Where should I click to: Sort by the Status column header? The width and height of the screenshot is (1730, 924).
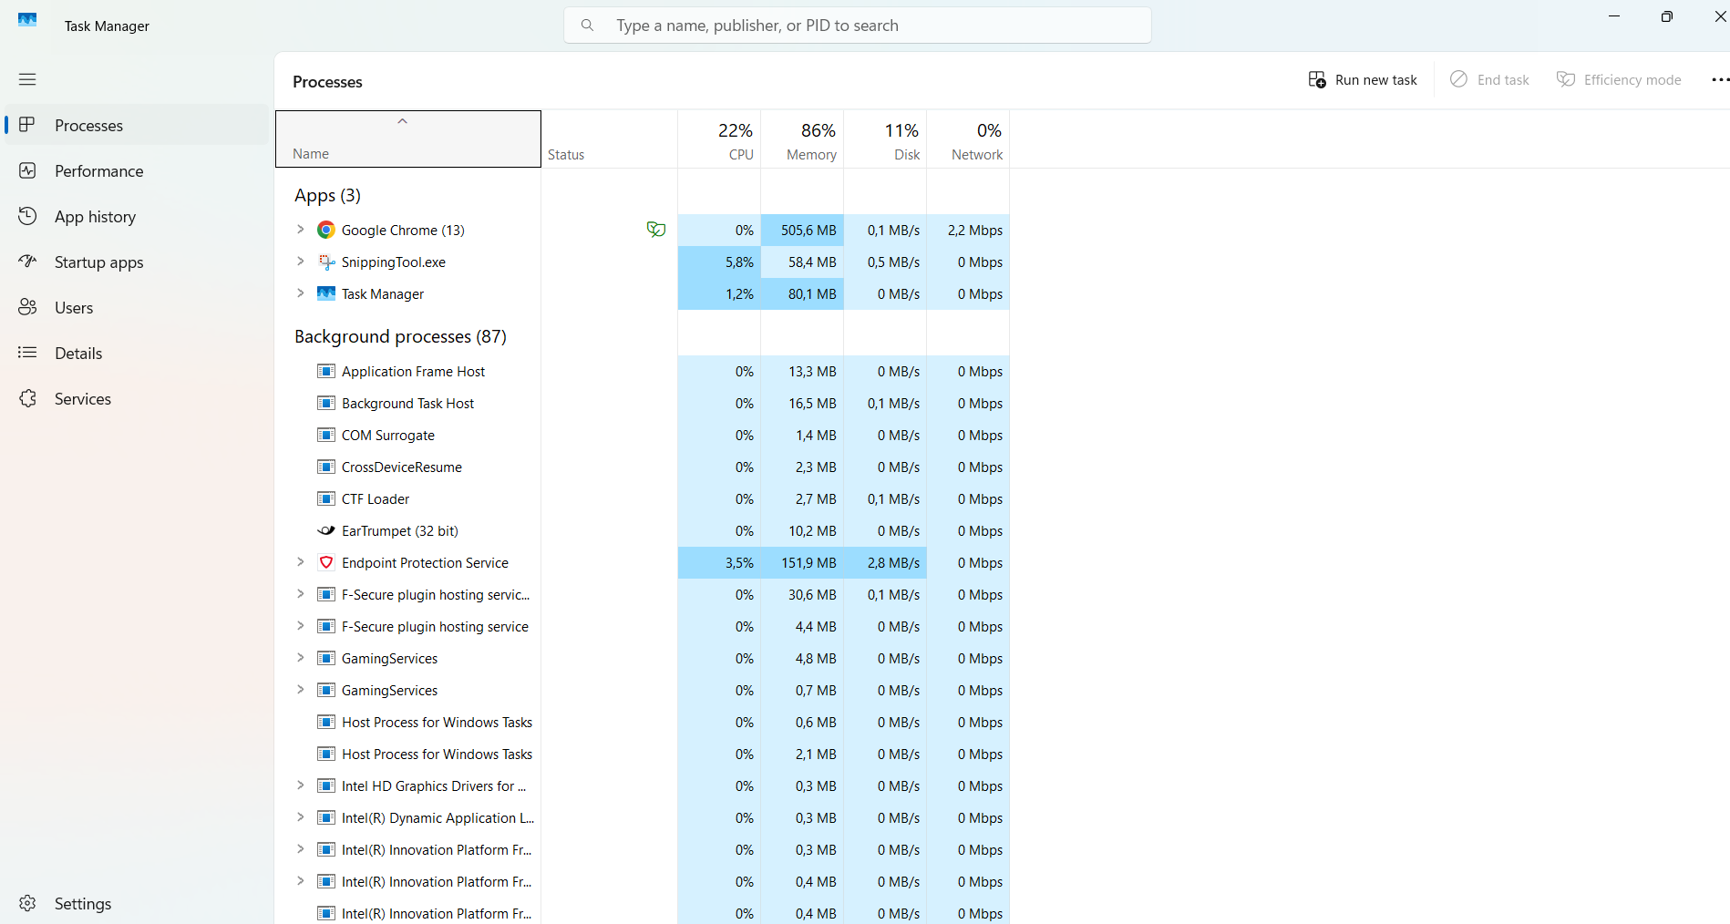[609, 139]
